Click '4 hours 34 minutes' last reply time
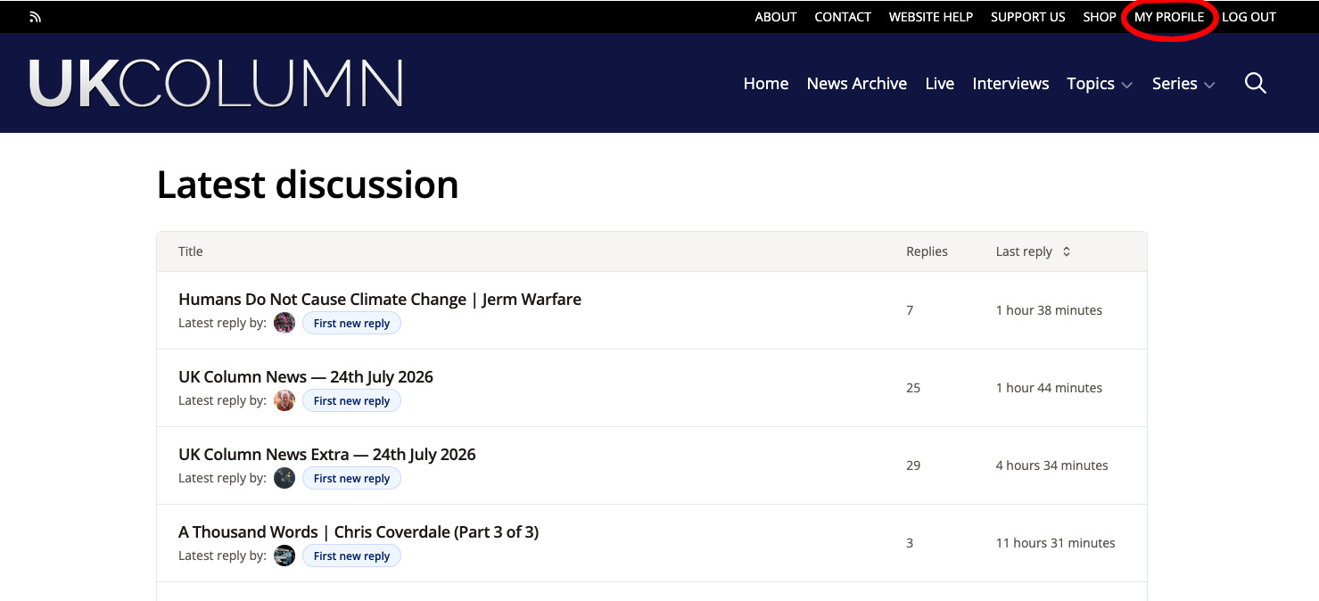 [x=1052, y=465]
